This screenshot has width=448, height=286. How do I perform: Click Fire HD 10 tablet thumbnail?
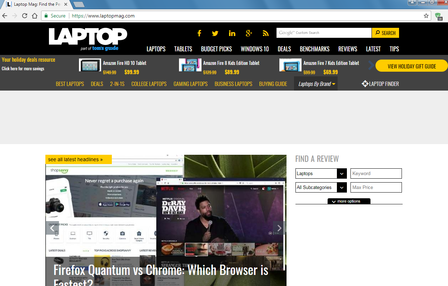90,65
